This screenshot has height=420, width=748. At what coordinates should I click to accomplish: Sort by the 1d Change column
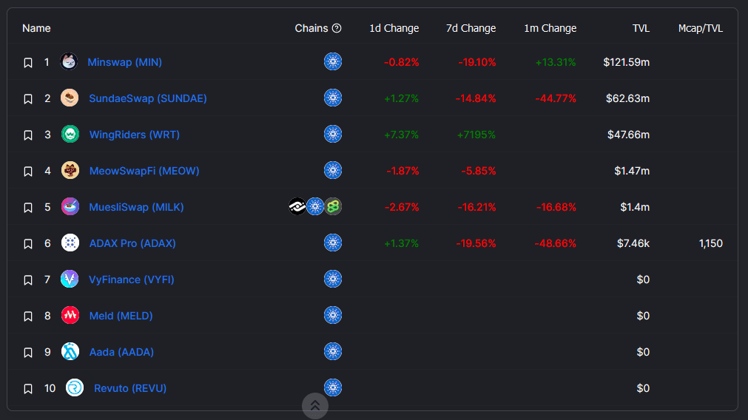[x=394, y=28]
